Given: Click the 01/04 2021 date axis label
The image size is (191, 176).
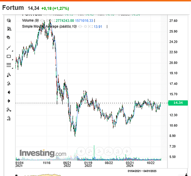Looking at the screenshot, I should coord(19,164).
